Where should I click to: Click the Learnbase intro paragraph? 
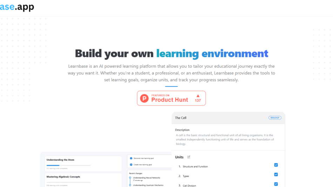click(171, 73)
